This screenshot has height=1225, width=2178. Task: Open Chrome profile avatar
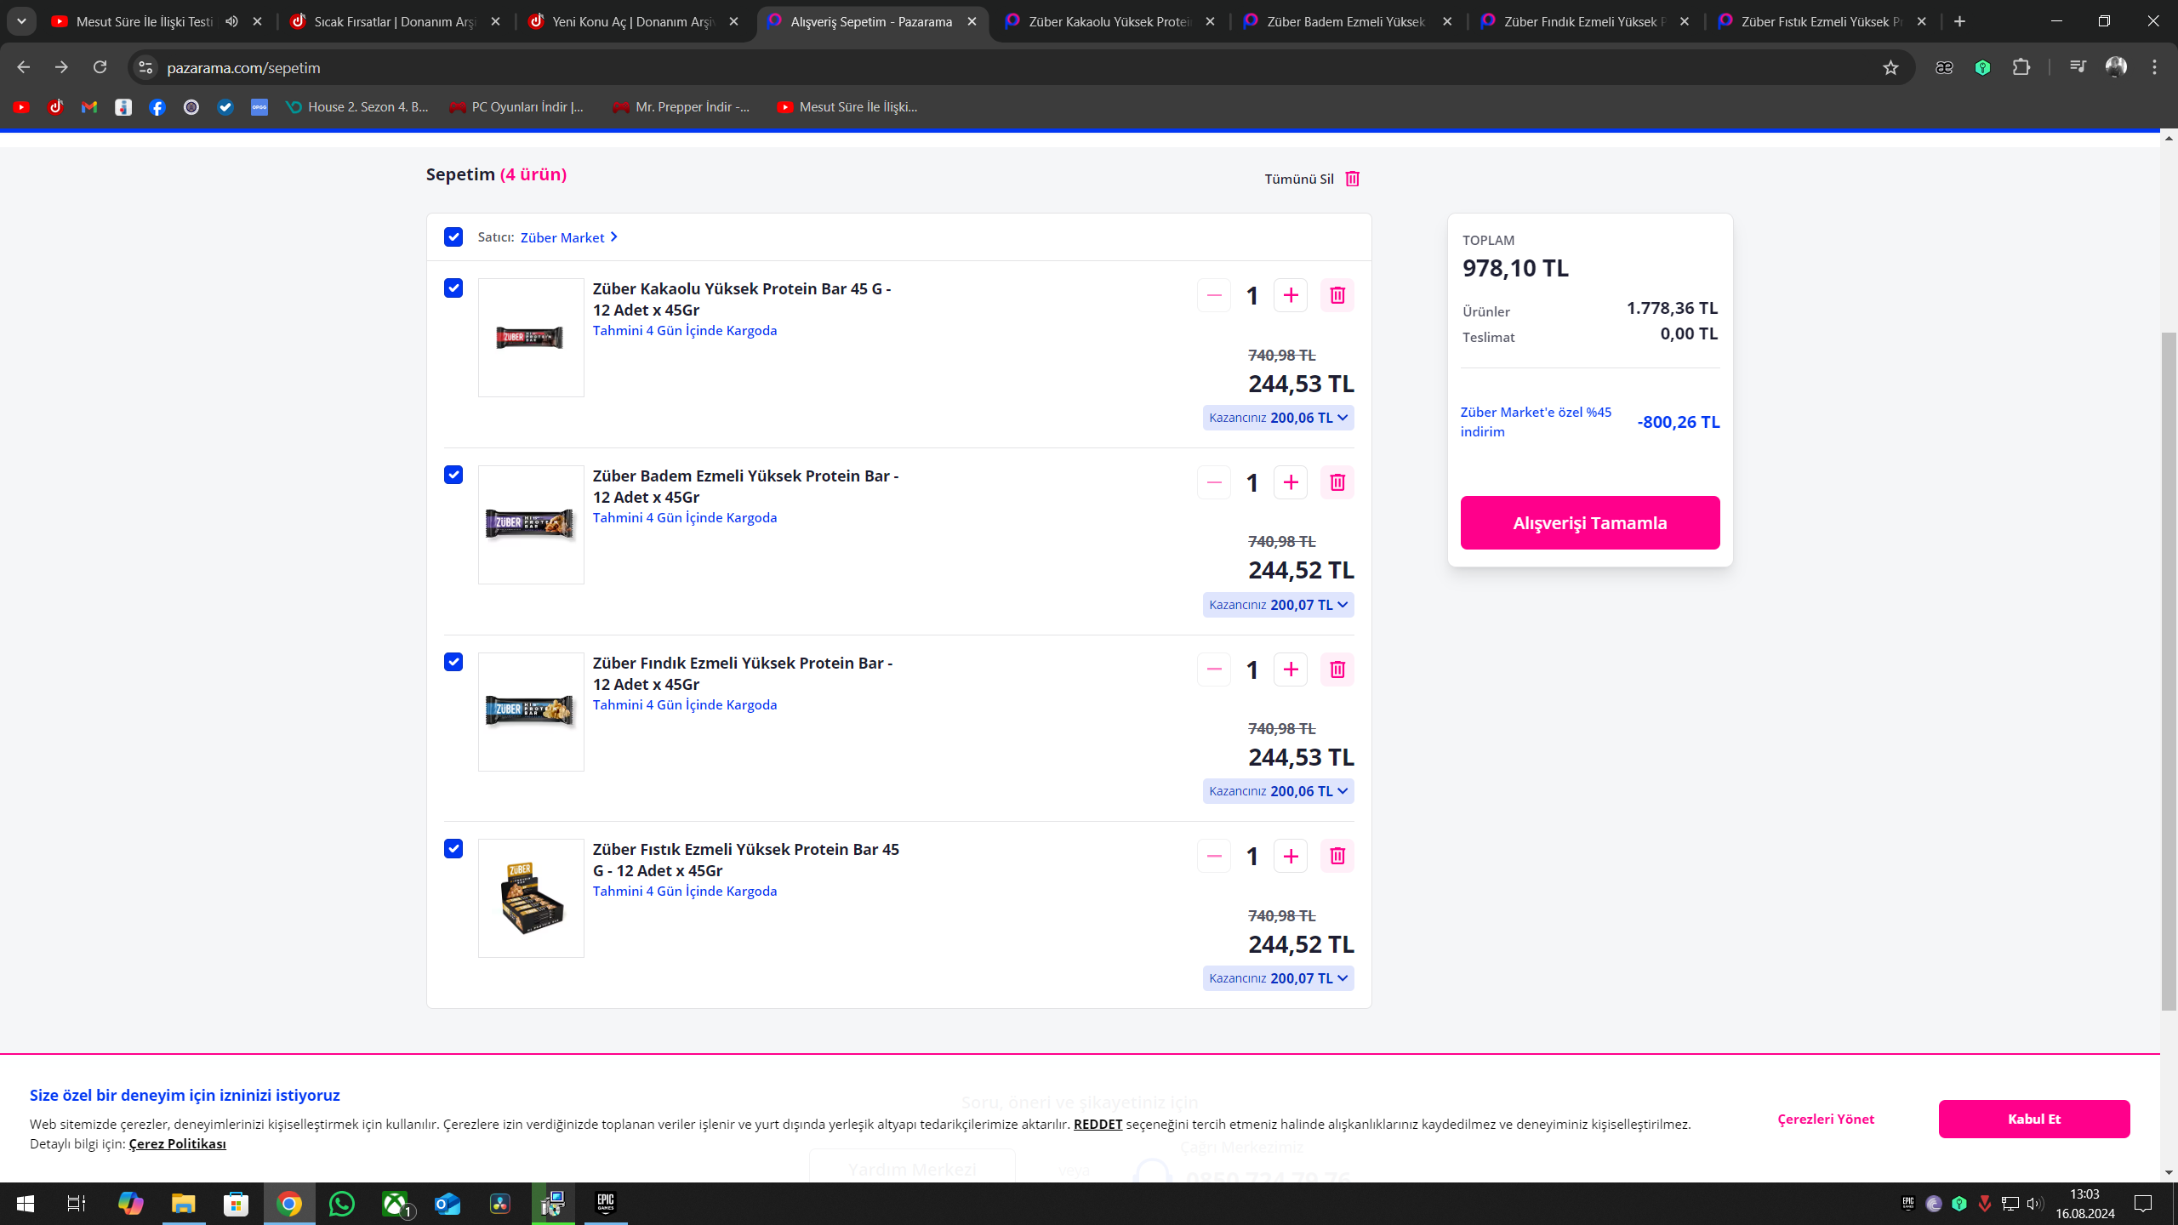pos(2116,67)
